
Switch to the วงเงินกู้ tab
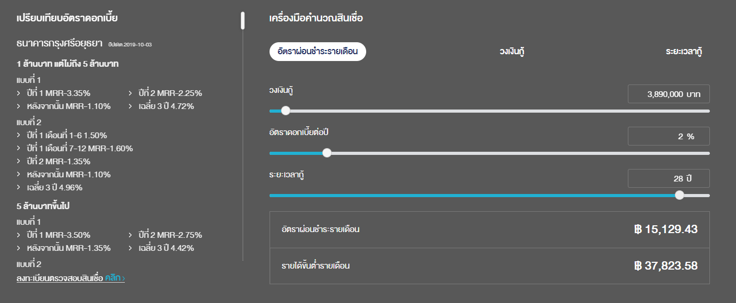[x=511, y=52]
